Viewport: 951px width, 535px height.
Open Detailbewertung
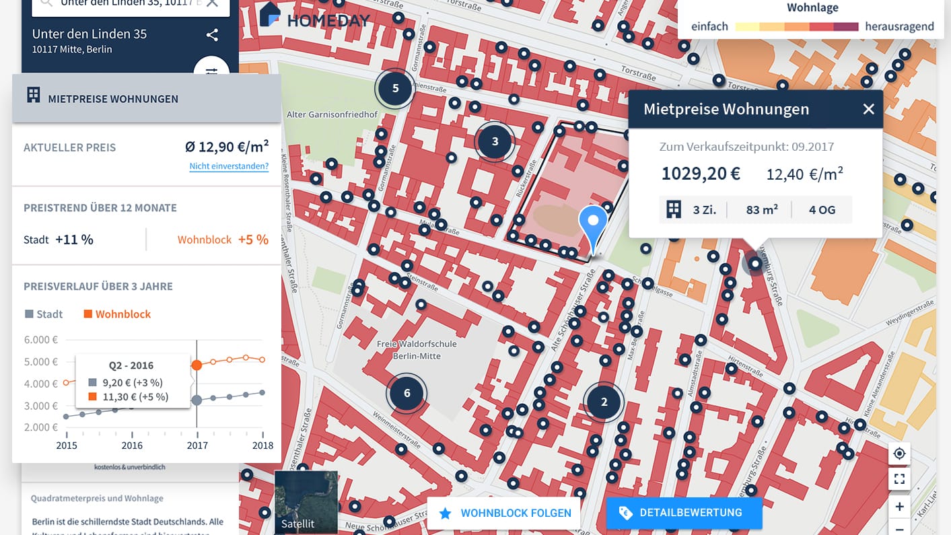684,513
